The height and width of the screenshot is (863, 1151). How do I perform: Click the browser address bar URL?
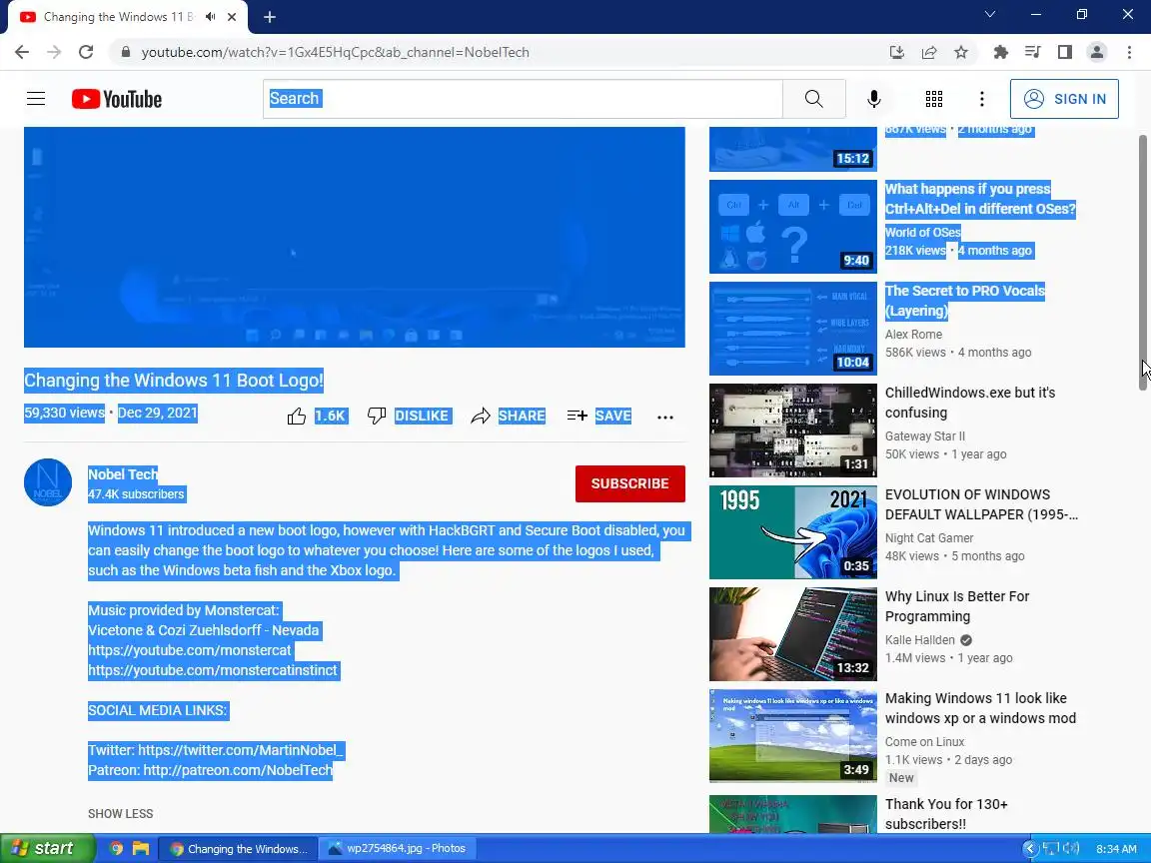[x=335, y=52]
